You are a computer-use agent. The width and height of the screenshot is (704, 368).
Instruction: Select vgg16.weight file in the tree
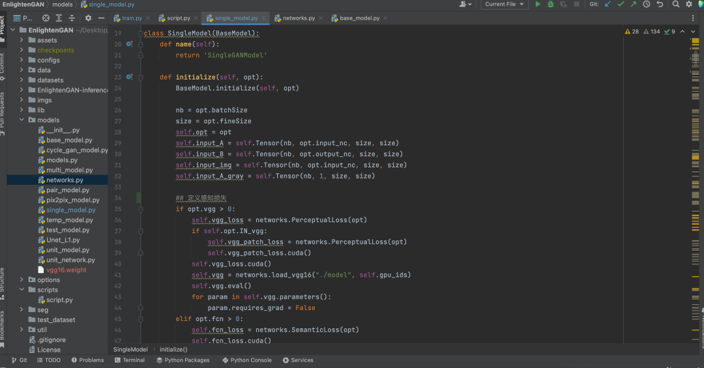pyautogui.click(x=62, y=270)
